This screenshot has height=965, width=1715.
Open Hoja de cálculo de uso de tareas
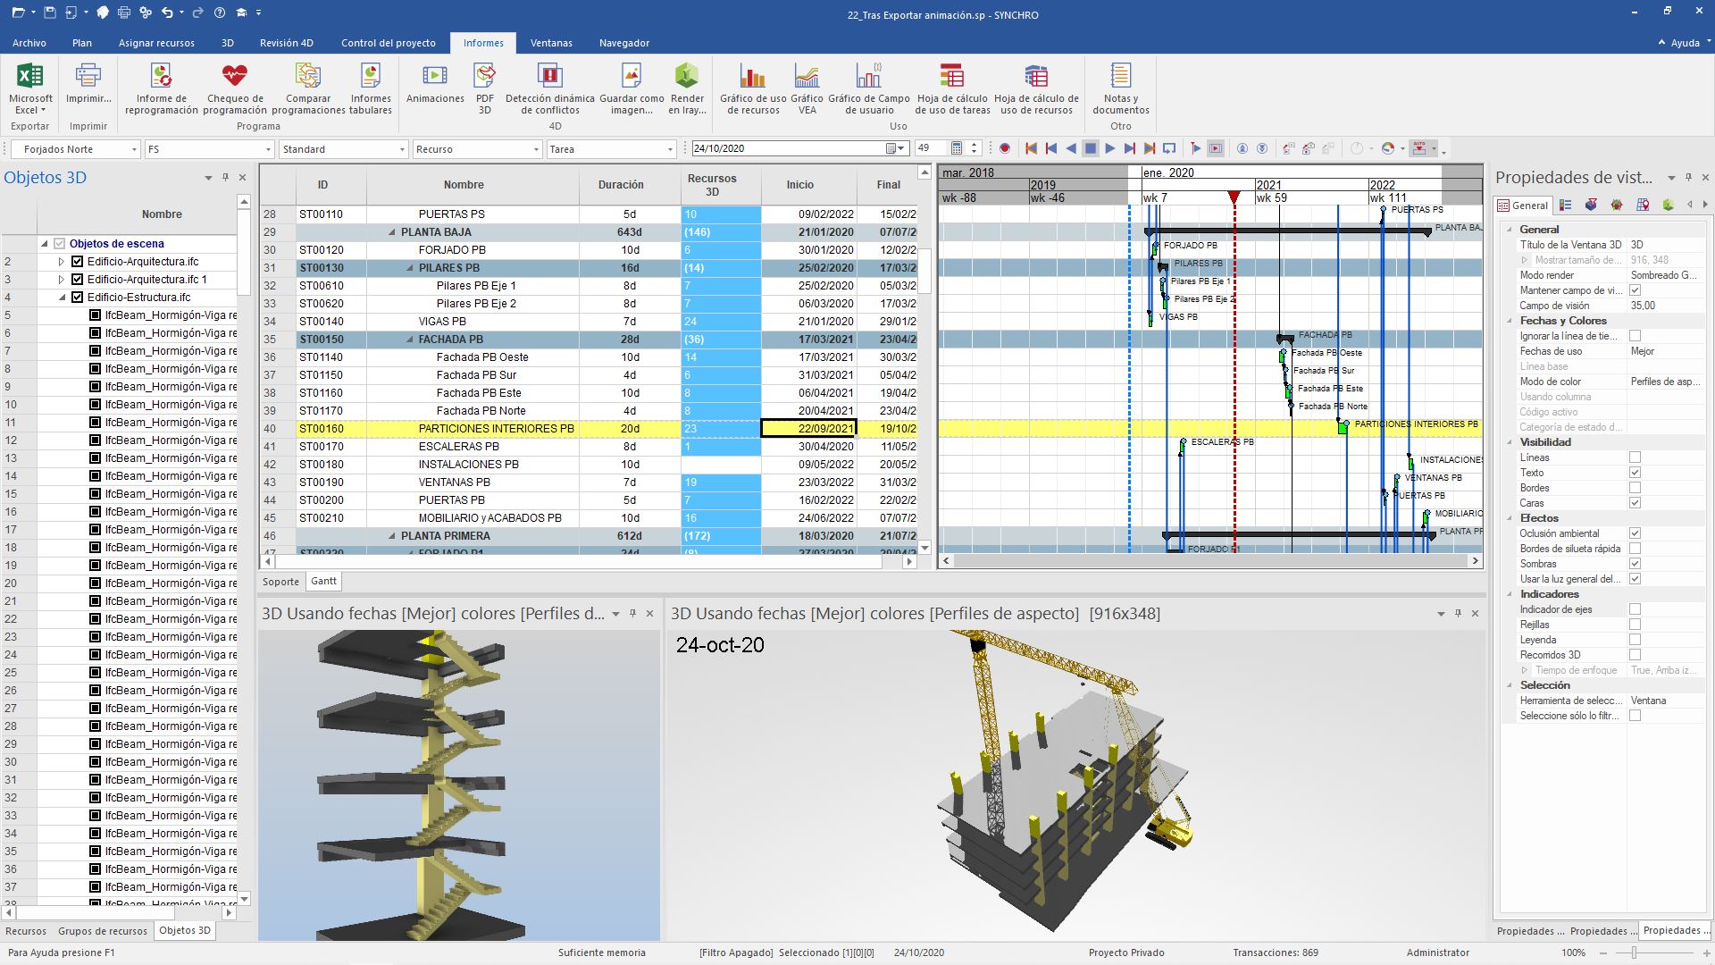[952, 85]
